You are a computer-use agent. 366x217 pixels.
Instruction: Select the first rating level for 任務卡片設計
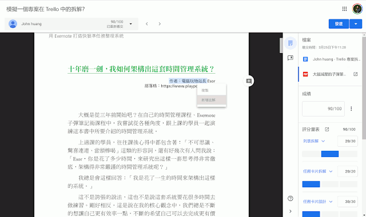click(x=311, y=214)
